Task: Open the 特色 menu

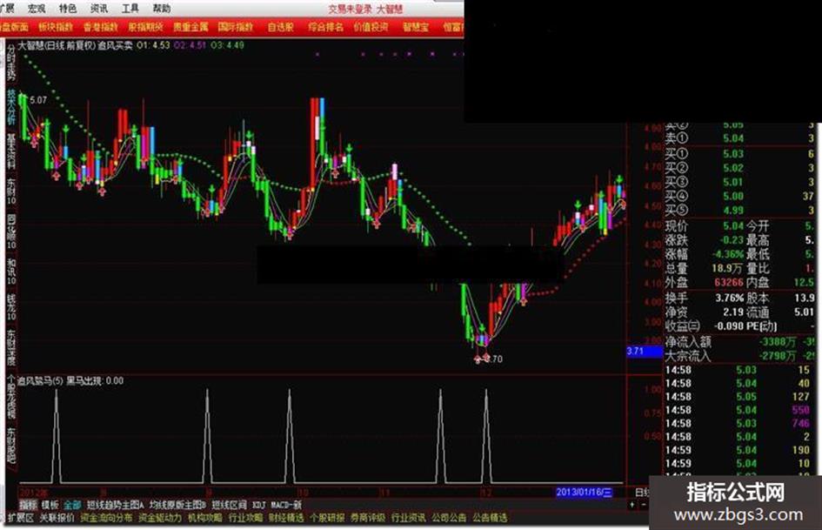Action: [x=68, y=9]
